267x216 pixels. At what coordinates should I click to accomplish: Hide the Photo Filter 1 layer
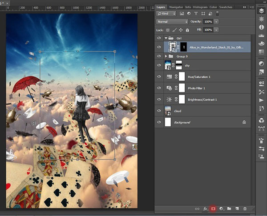point(159,88)
